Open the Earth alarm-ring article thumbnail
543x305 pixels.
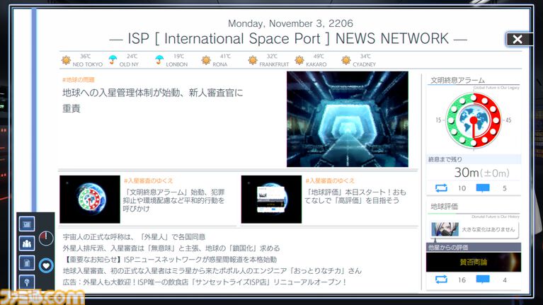(90, 199)
